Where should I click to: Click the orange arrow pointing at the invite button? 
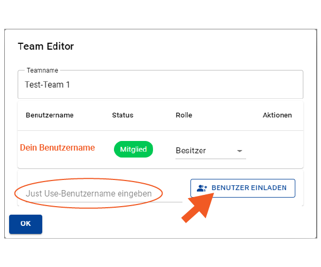(198, 207)
